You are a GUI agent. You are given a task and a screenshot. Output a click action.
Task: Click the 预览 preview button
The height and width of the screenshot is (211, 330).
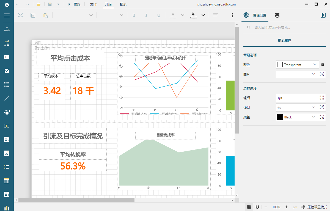[x=74, y=4]
